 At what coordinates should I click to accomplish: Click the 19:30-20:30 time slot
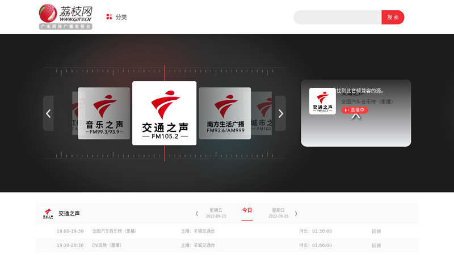70,245
